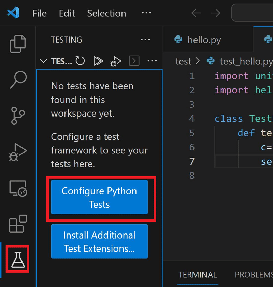Run all tests using the double-play icon
The width and height of the screenshot is (273, 287).
(x=98, y=61)
